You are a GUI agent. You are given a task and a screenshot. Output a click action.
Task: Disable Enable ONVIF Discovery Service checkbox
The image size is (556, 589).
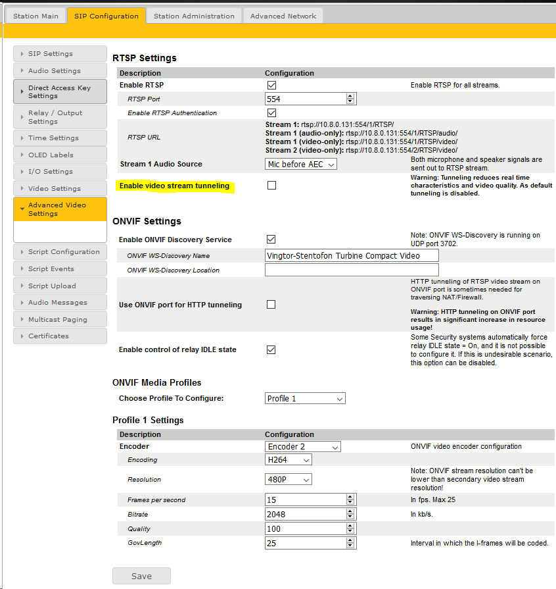click(271, 240)
